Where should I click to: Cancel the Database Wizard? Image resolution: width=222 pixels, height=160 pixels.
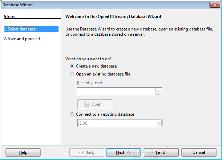coord(199,152)
